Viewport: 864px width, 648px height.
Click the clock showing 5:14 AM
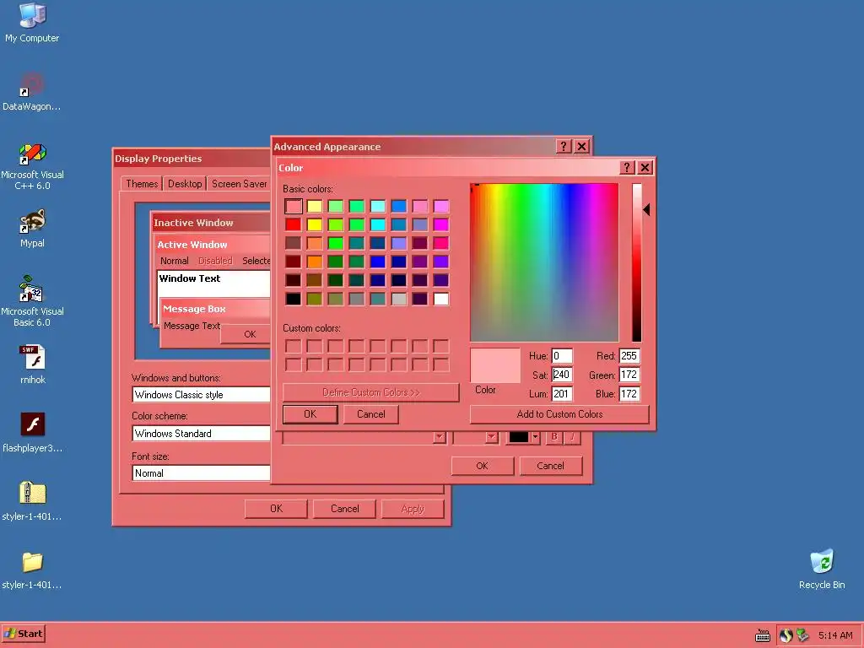(835, 635)
